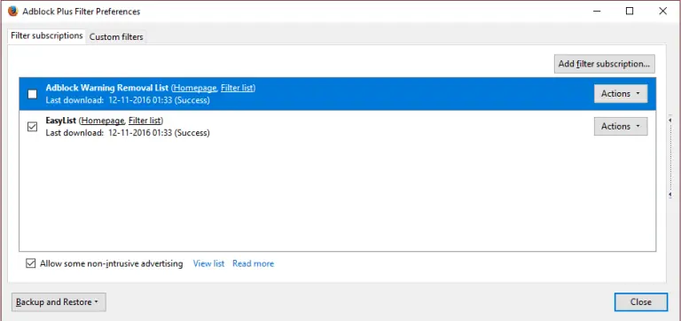The width and height of the screenshot is (681, 321).
Task: Click the Firefox icon in the title bar
Action: coord(13,12)
